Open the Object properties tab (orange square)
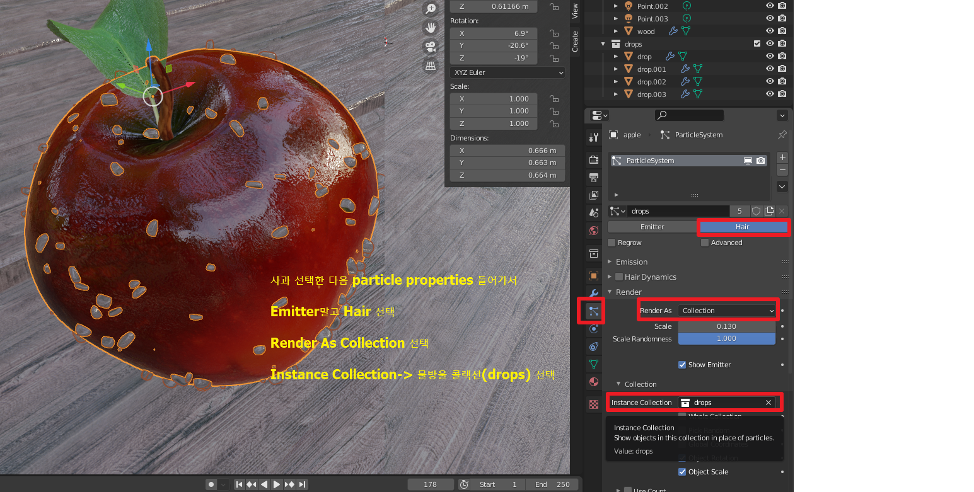 [593, 275]
